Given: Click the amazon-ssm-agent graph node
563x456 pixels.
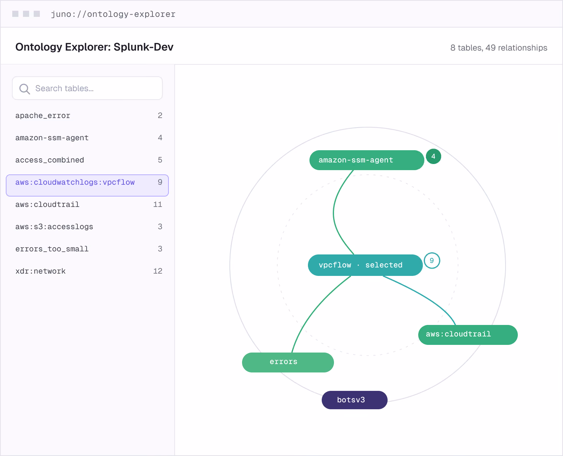Looking at the screenshot, I should [367, 160].
